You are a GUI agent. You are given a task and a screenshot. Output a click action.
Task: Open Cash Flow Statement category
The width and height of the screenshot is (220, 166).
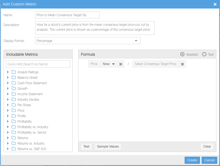pyautogui.click(x=32, y=83)
